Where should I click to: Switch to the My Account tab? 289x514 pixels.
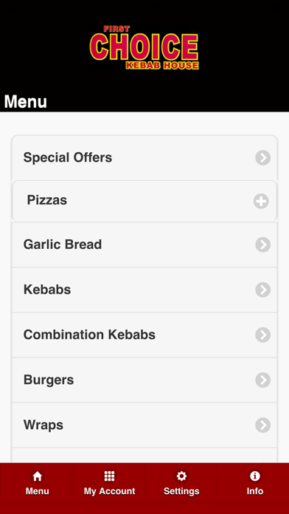coord(108,482)
